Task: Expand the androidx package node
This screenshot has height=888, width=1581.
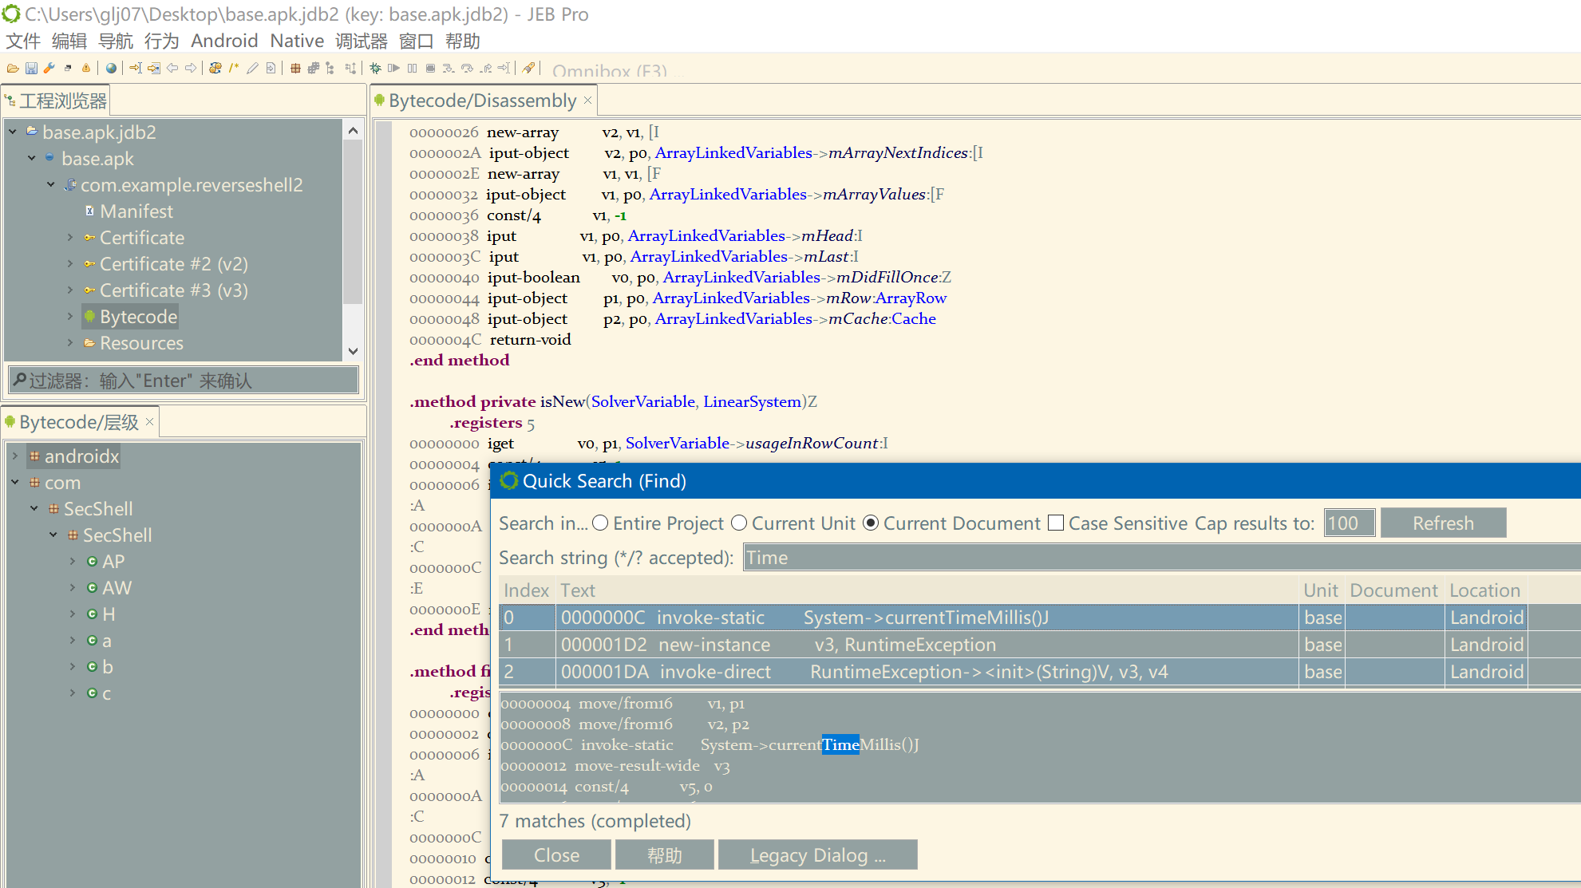Action: 15,456
